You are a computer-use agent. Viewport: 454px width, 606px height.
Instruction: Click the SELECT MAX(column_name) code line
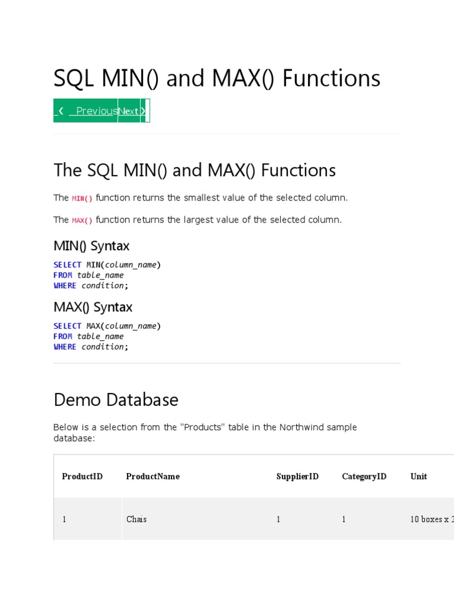pos(107,326)
